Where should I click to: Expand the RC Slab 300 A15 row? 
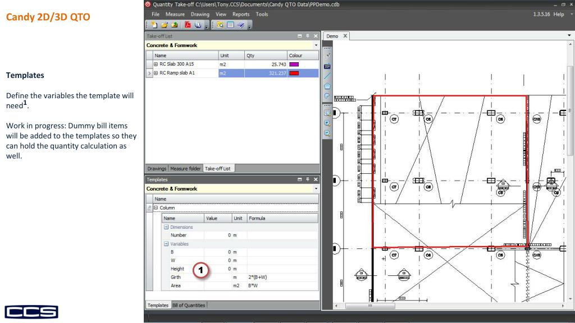(157, 65)
